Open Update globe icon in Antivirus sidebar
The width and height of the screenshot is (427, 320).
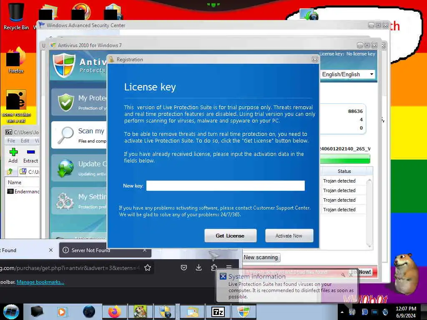click(65, 168)
